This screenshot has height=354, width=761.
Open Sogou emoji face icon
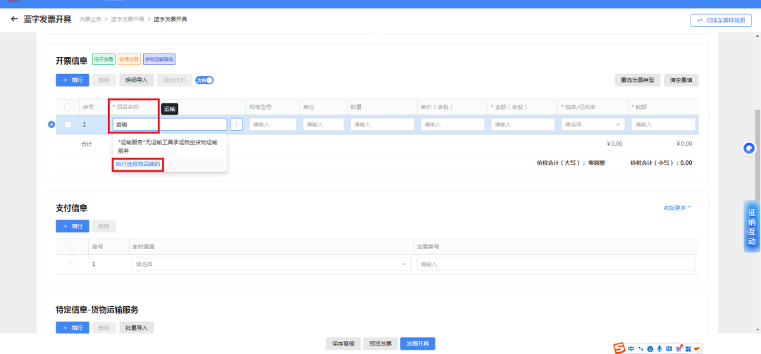[650, 348]
